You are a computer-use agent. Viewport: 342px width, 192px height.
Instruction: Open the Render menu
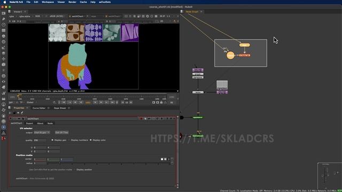tap(73, 2)
